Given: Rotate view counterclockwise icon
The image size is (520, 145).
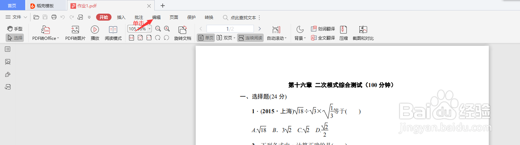Looking at the screenshot, I should pos(167,38).
